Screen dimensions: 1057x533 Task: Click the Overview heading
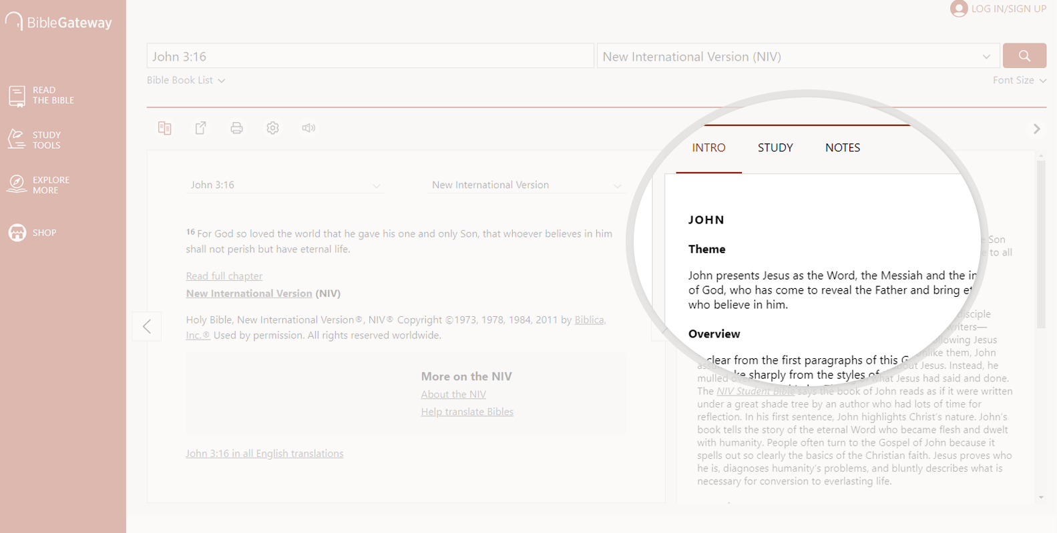[x=714, y=334]
